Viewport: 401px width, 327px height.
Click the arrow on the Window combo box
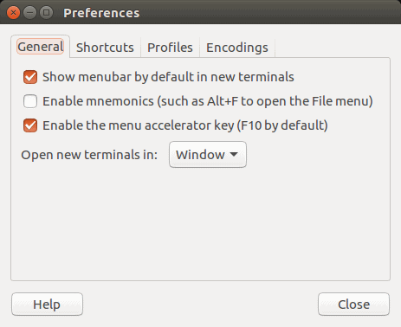pyautogui.click(x=234, y=155)
